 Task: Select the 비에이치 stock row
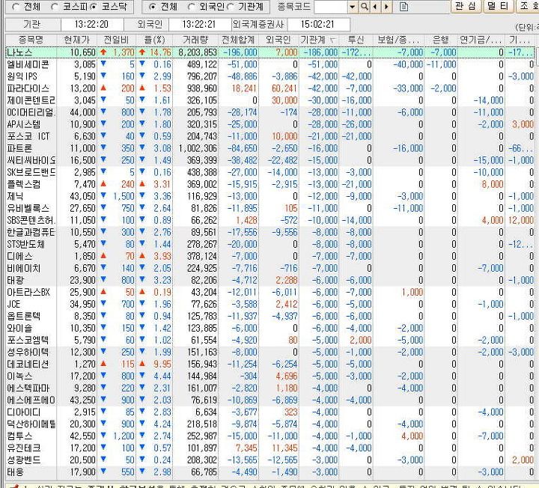(x=270, y=268)
